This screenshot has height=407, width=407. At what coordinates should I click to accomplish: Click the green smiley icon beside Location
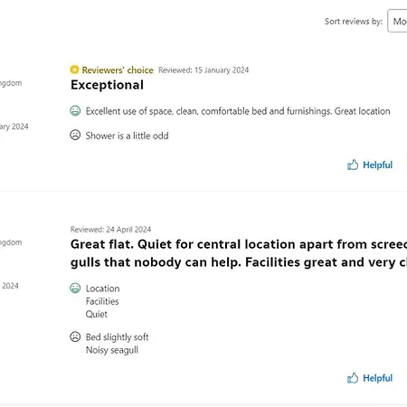coord(75,289)
